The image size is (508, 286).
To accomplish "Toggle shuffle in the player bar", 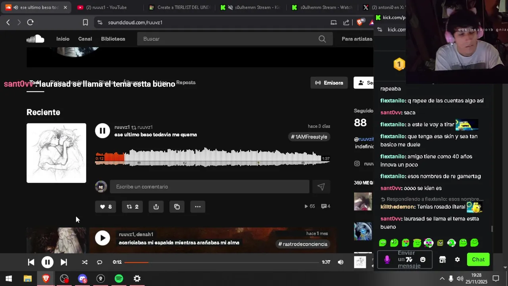I will (85, 262).
